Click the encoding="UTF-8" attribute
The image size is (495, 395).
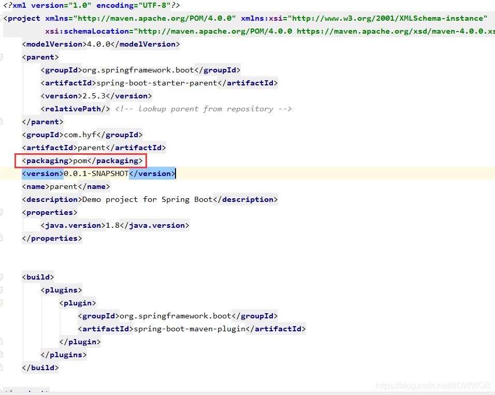(x=134, y=5)
